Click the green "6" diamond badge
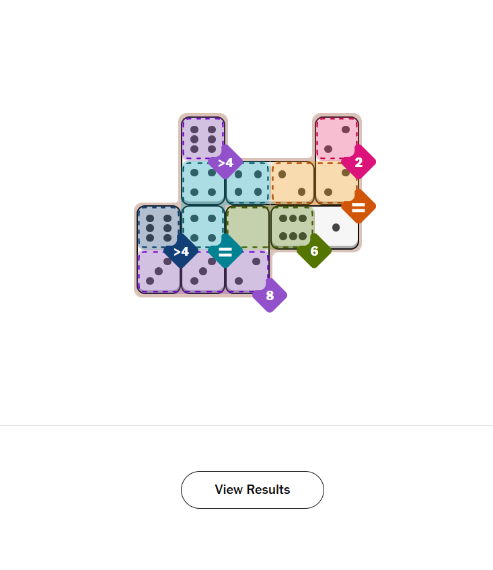Screen dimensions: 493x570 [314, 252]
